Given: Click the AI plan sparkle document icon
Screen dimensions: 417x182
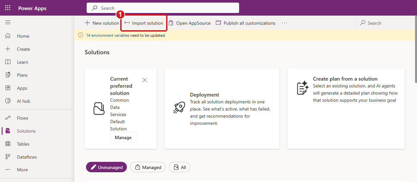Looking at the screenshot, I should pyautogui.click(x=303, y=88).
